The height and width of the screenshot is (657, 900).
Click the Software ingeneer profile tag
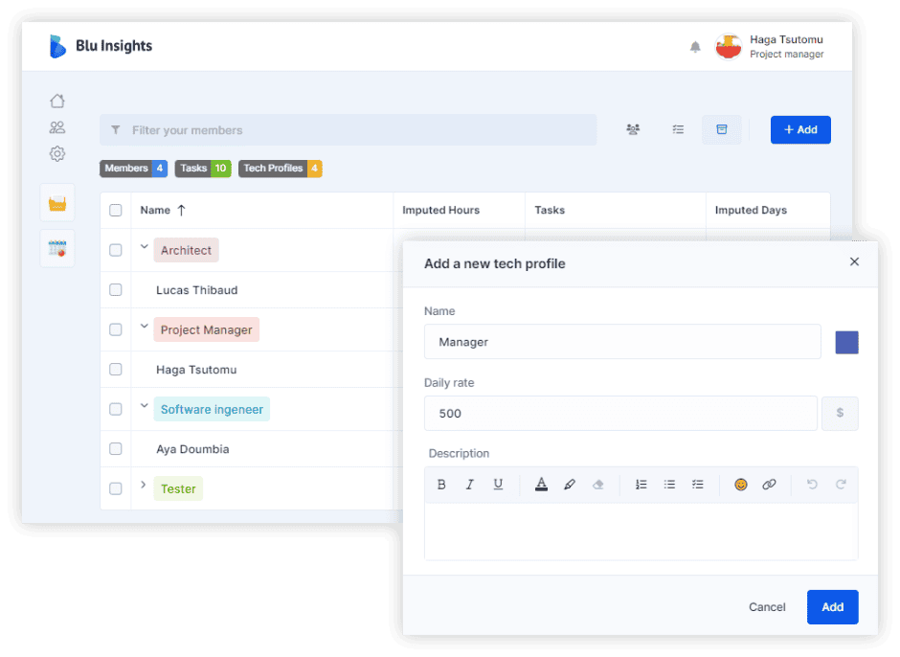pos(212,410)
